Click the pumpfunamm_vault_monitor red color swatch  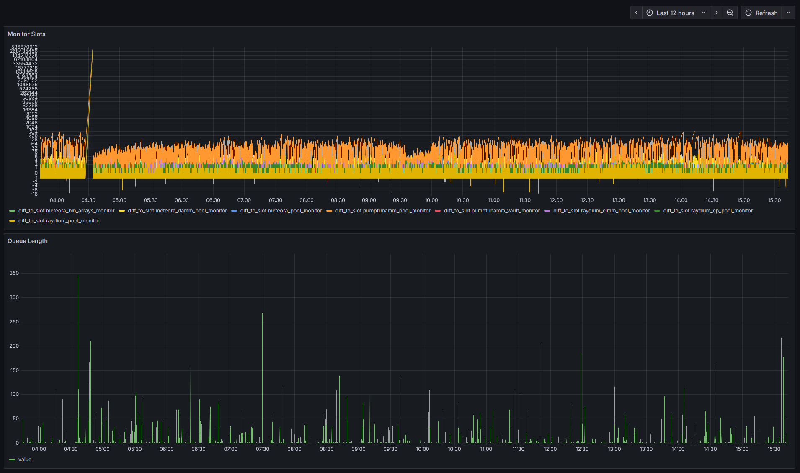(x=438, y=211)
